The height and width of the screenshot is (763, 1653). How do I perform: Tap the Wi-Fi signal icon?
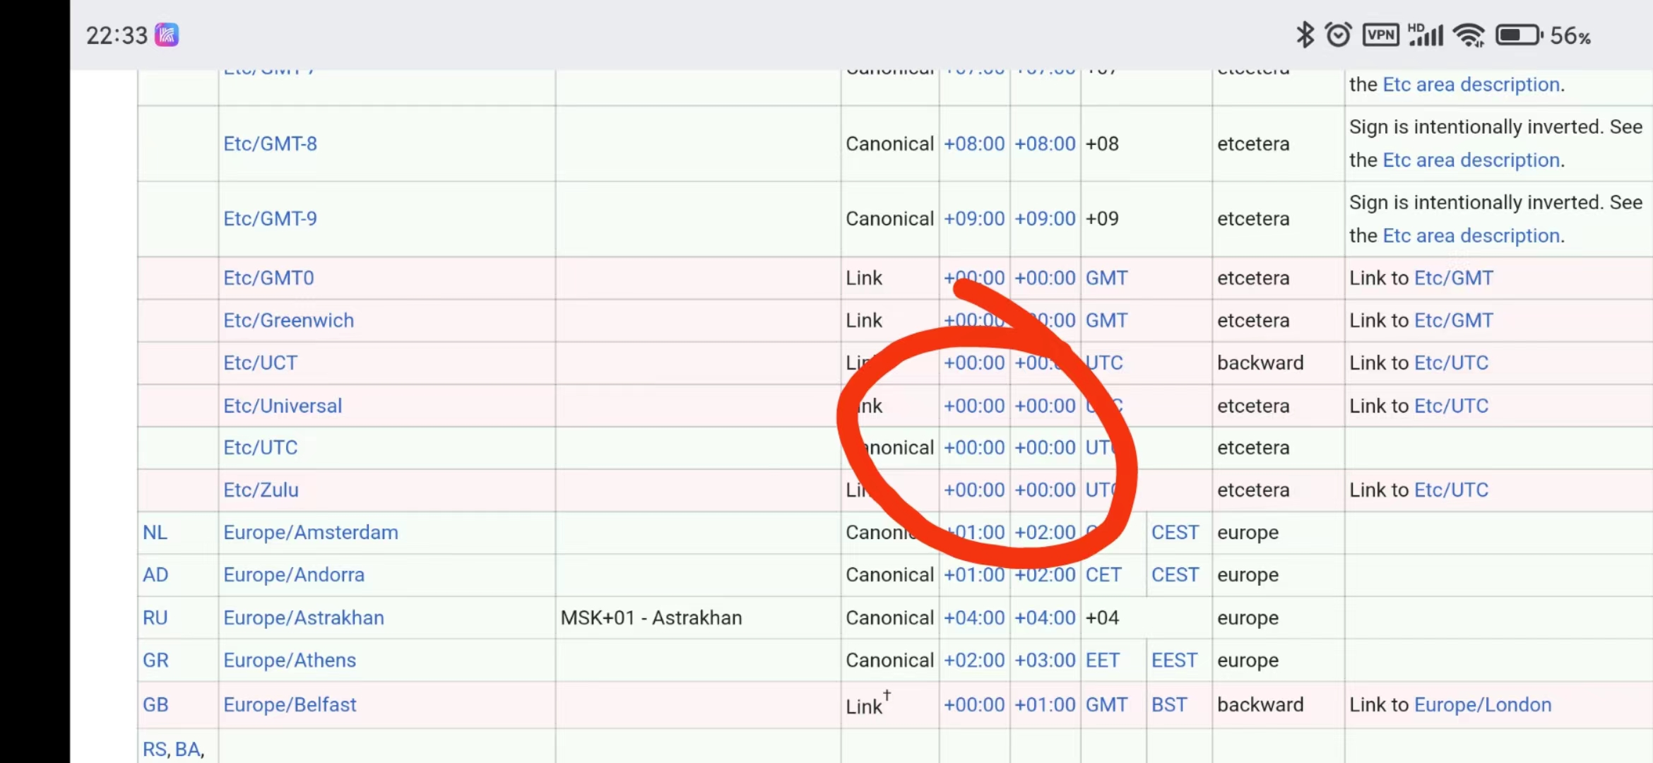tap(1469, 35)
